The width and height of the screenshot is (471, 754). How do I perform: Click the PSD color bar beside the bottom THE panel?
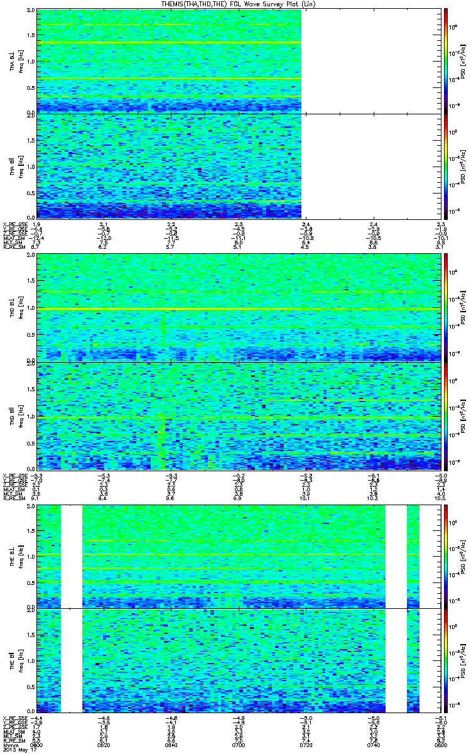coord(446,660)
